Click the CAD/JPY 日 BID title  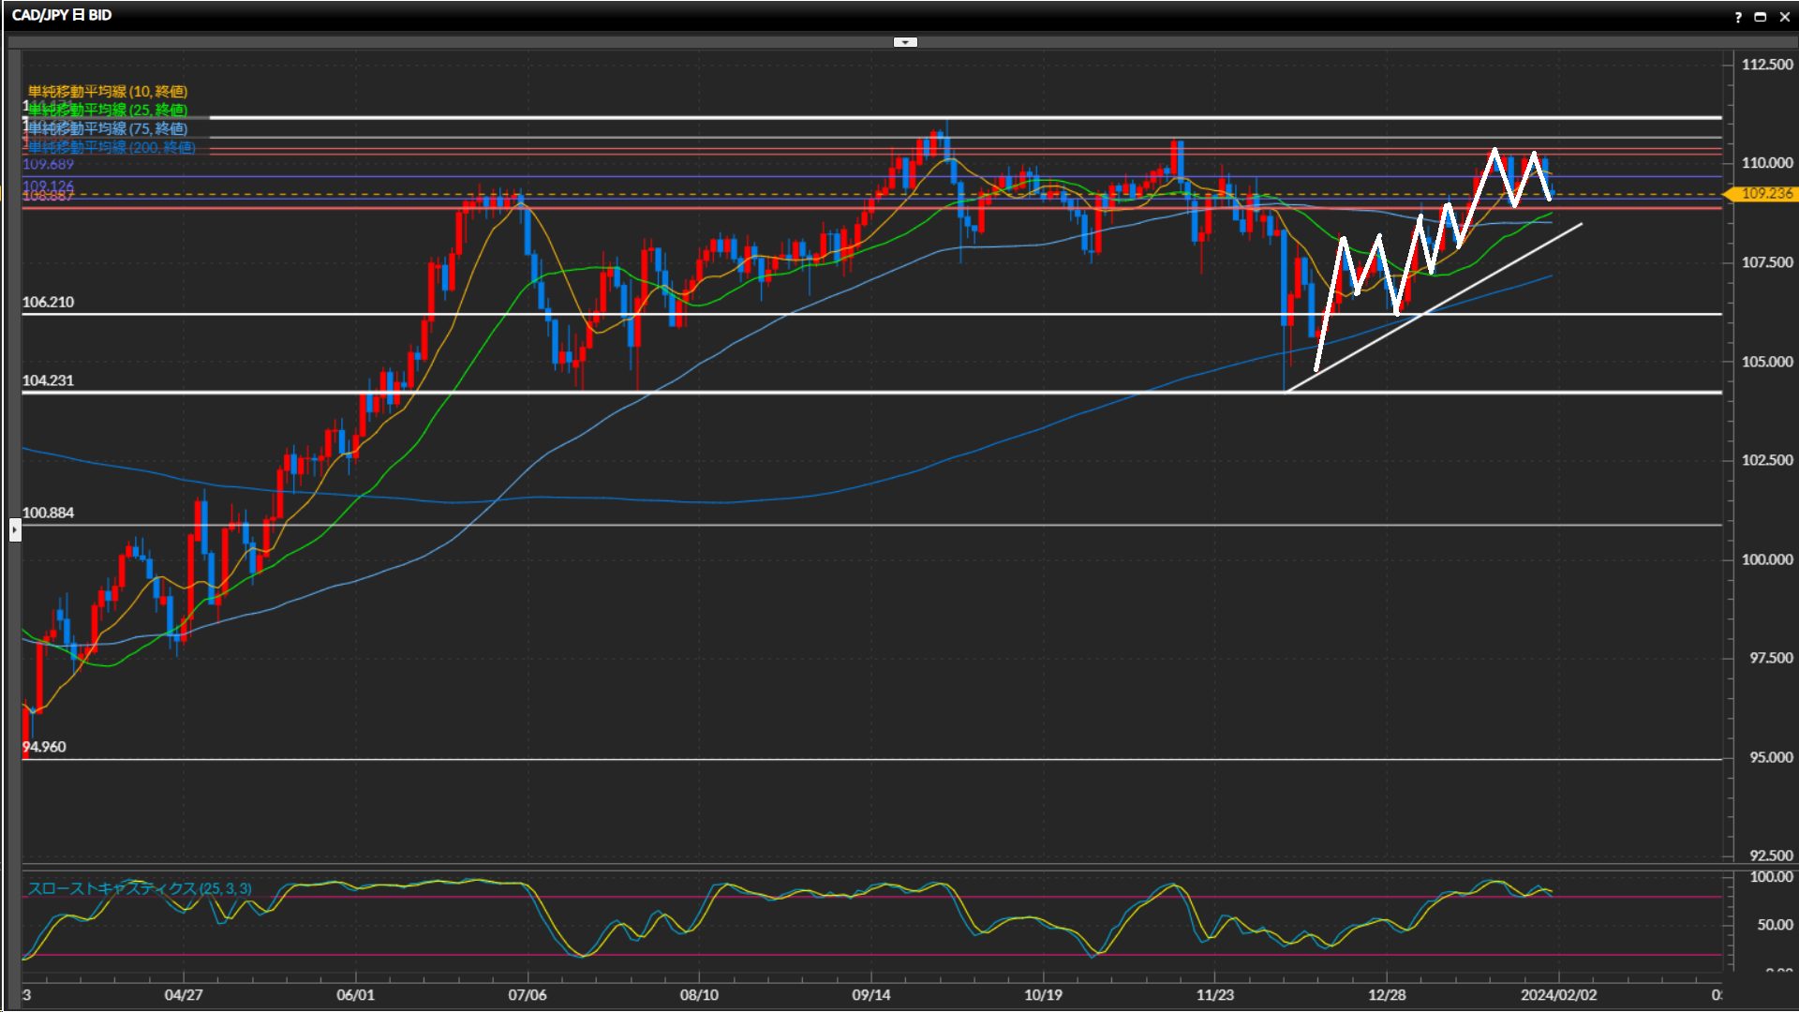click(62, 15)
